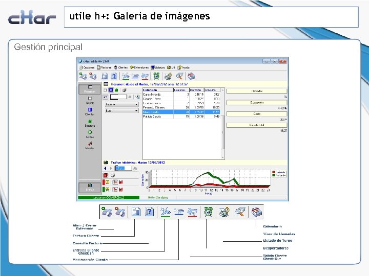Screen dimensions: 369x276
Task: Click the Duración summary button on the right
Action: click(257, 102)
